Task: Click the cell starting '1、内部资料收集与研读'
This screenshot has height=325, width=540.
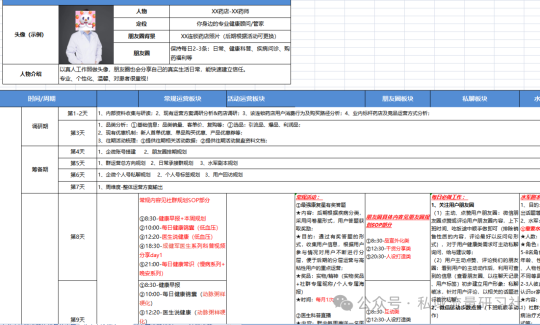Action: pos(318,113)
